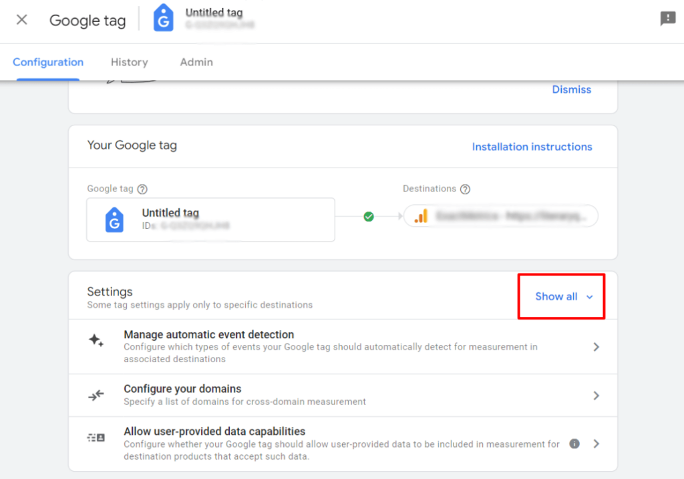Click the feedback icon in the top right corner

668,18
